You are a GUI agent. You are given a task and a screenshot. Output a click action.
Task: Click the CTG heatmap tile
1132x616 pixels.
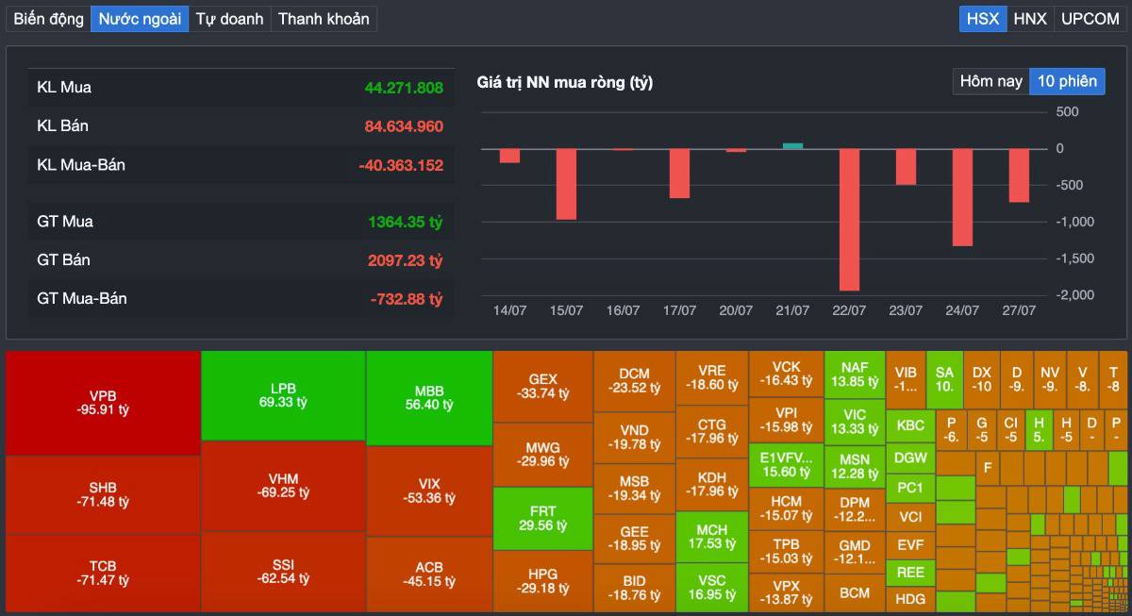712,431
